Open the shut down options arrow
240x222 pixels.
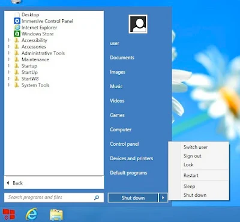click(163, 198)
